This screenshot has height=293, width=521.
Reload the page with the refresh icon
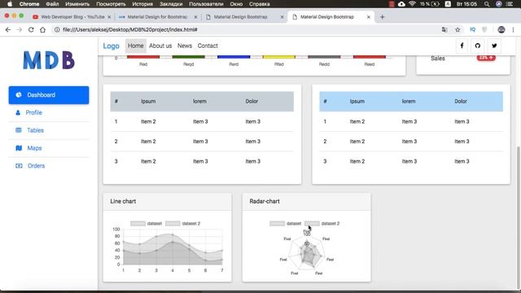(x=31, y=29)
